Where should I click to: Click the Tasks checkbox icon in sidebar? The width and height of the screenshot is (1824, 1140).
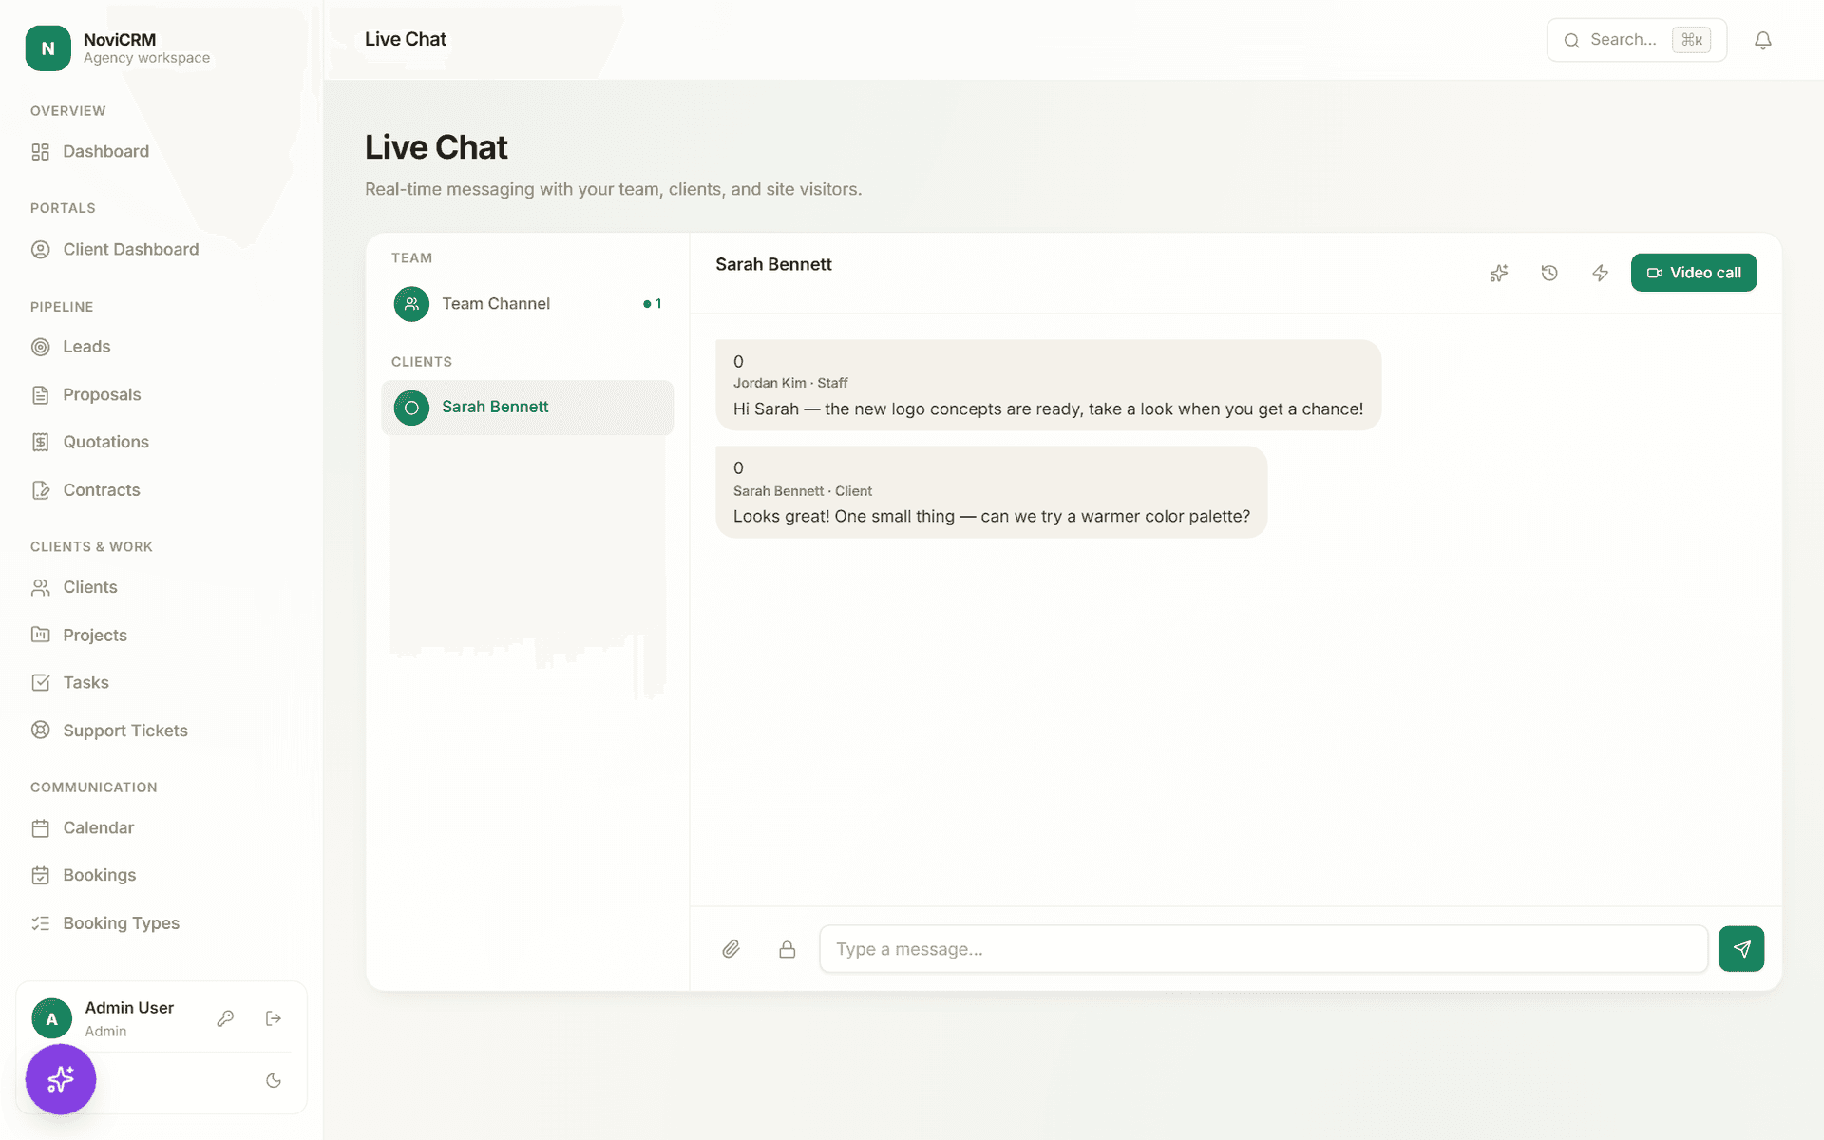point(40,682)
